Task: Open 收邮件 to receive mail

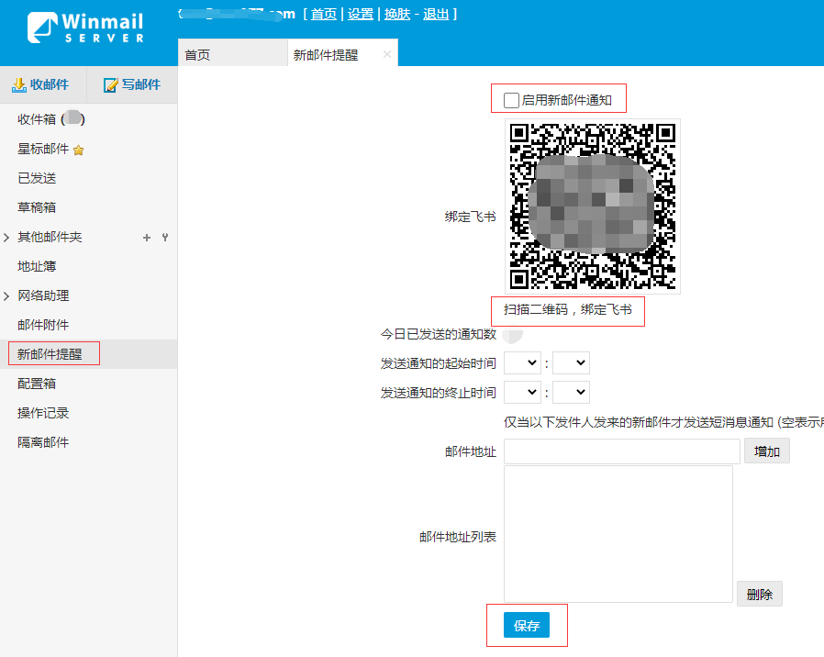Action: point(40,85)
